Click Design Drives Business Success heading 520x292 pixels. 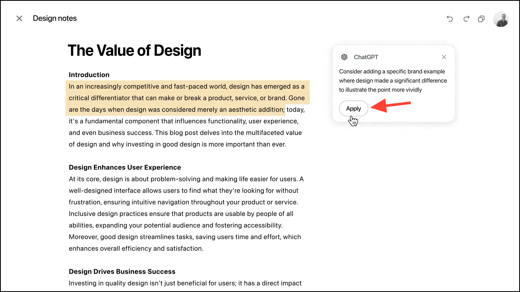[x=122, y=271]
